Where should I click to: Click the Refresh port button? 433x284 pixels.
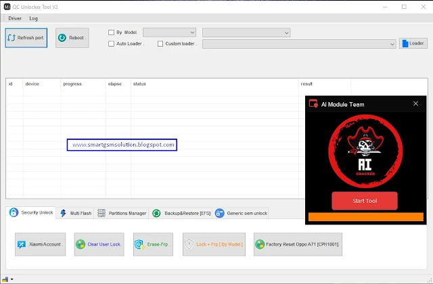[x=26, y=38]
